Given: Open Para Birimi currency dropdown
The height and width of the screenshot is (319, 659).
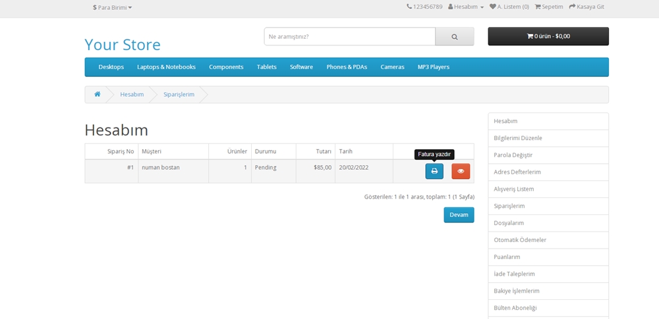Looking at the screenshot, I should pos(112,7).
